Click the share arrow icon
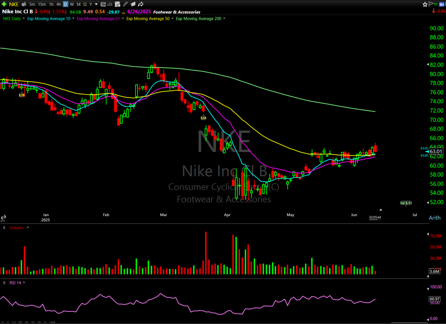Screen dimensions: 446x324 (x=141, y=4)
